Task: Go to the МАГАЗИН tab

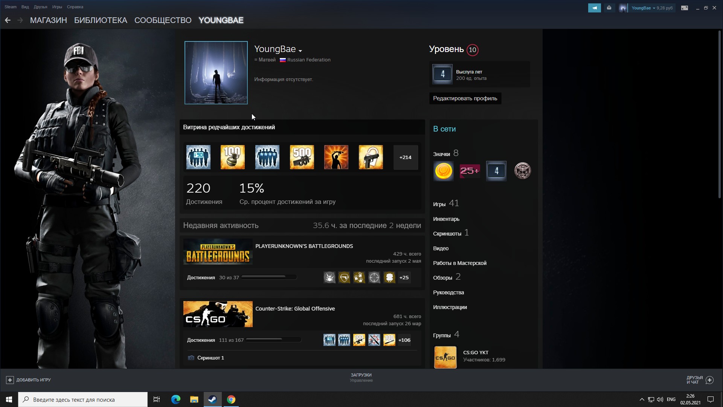Action: click(x=49, y=20)
